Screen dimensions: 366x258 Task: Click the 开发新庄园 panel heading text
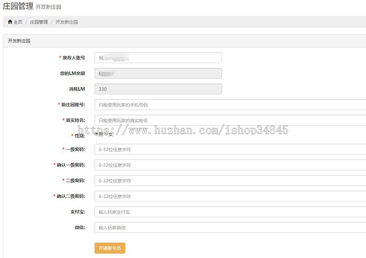click(19, 41)
